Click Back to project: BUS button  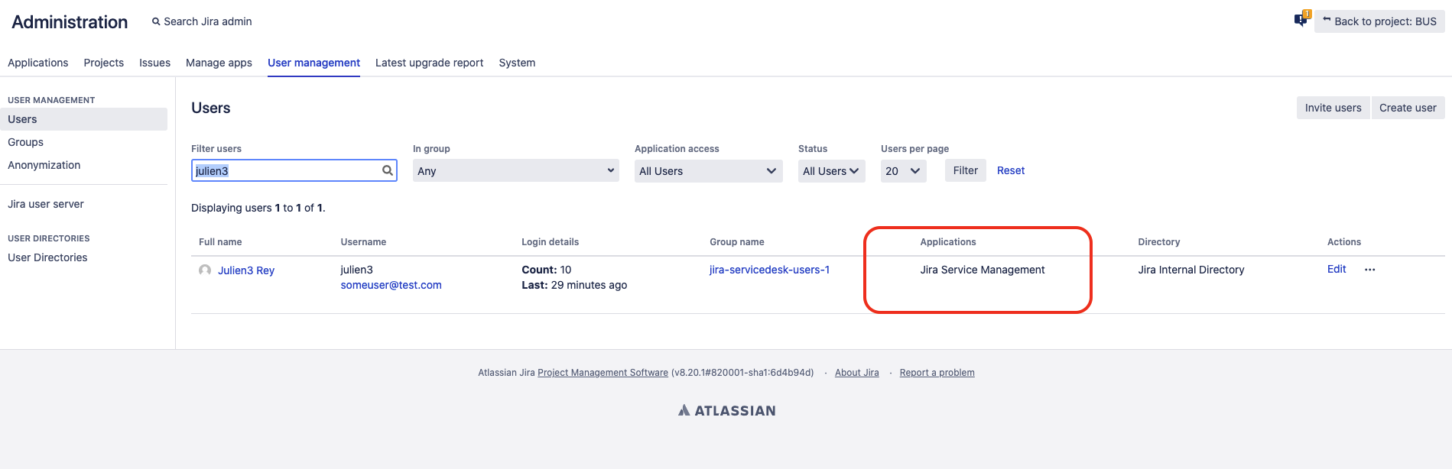(1379, 21)
